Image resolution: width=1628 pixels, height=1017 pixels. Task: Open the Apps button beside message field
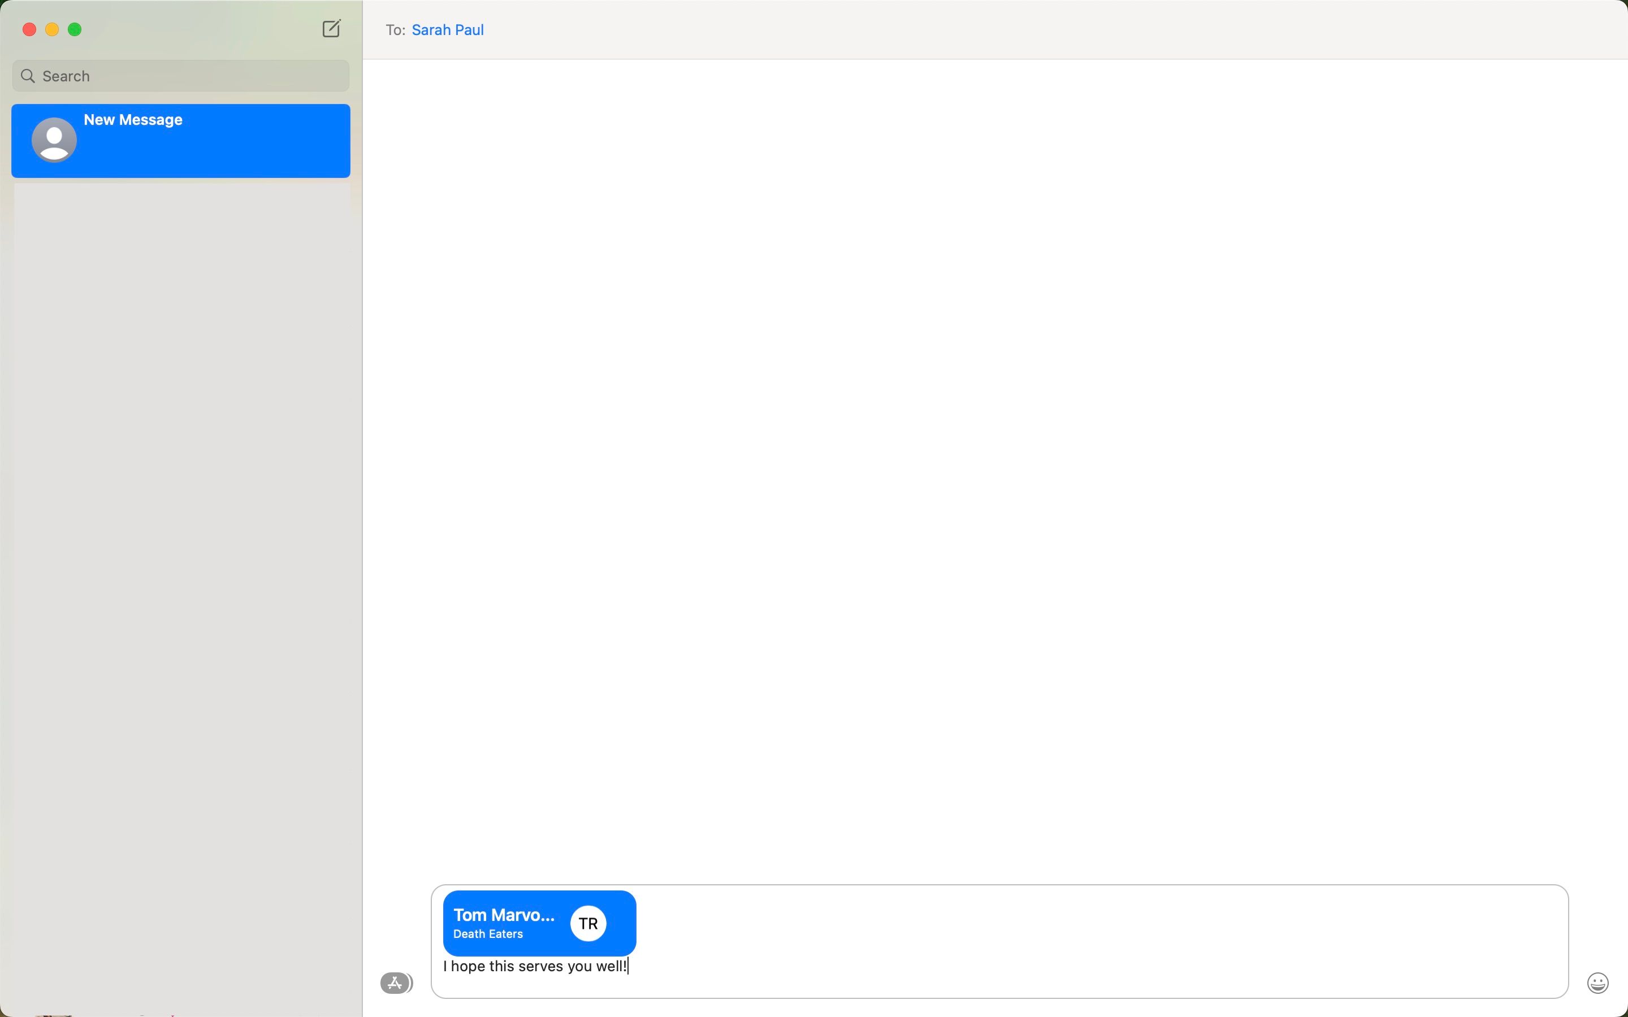click(x=396, y=983)
